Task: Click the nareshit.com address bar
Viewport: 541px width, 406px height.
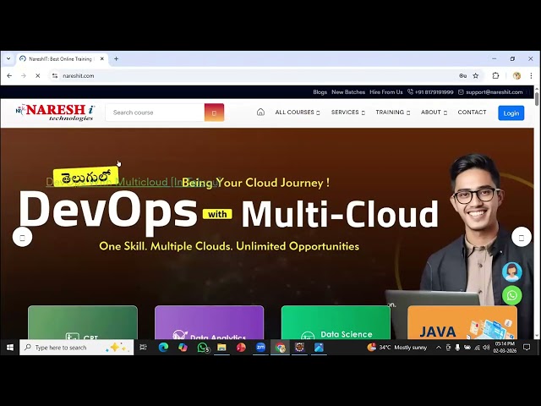Action: [255, 75]
